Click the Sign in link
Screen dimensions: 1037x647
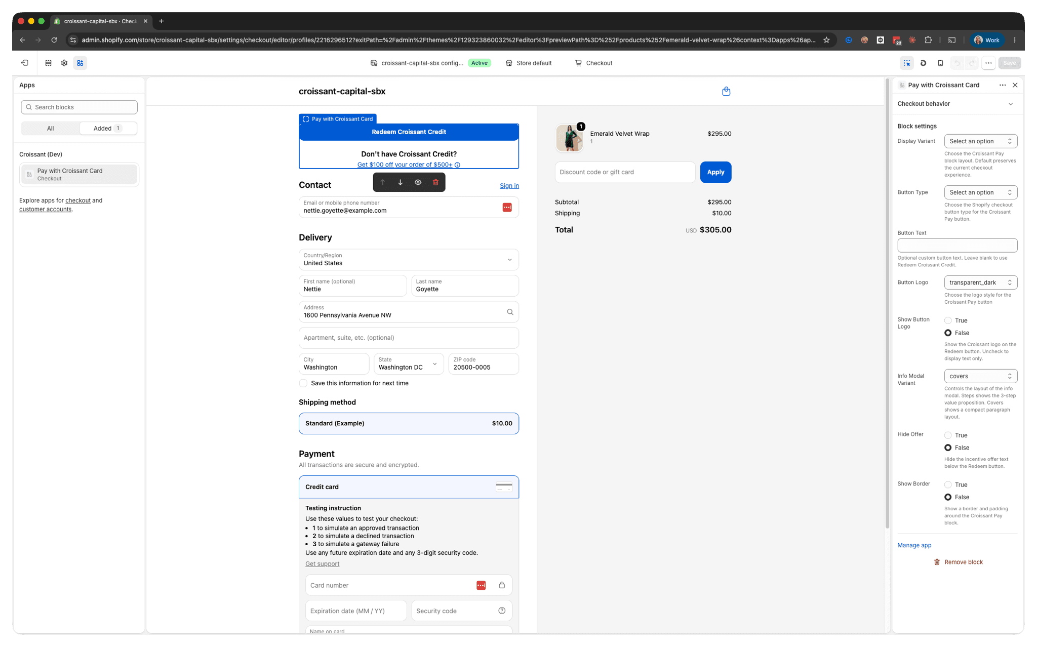coord(509,186)
